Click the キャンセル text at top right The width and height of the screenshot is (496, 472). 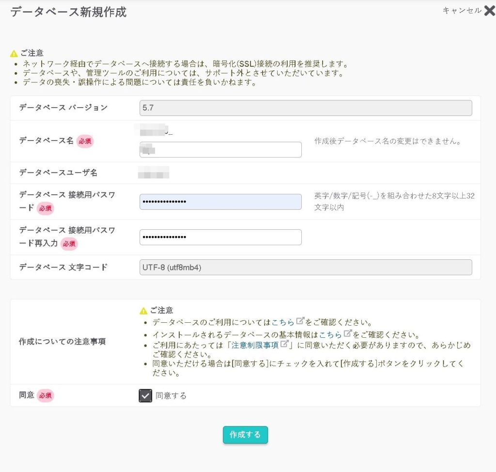point(462,11)
